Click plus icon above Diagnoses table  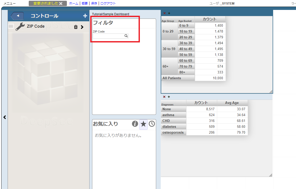click(169, 97)
